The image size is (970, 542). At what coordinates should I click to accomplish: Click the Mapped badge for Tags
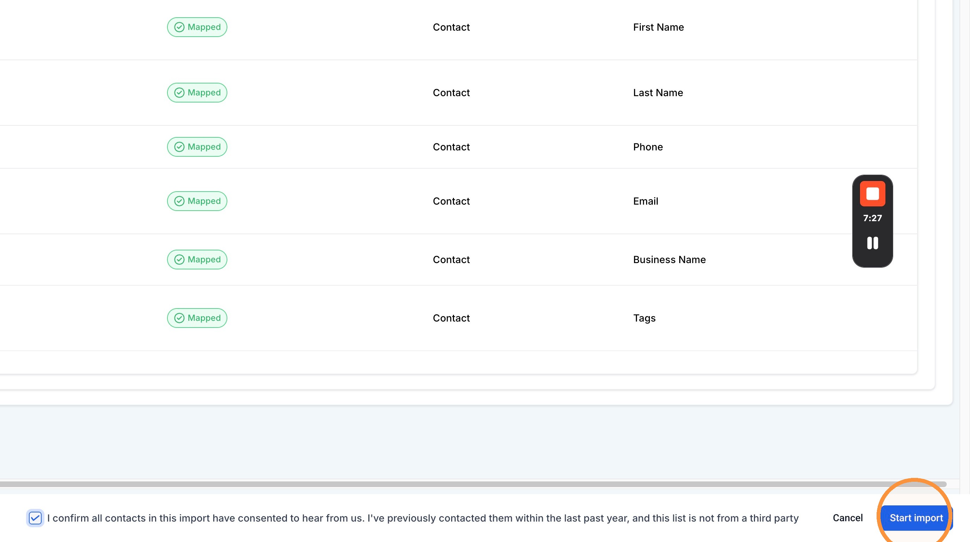[x=197, y=318]
